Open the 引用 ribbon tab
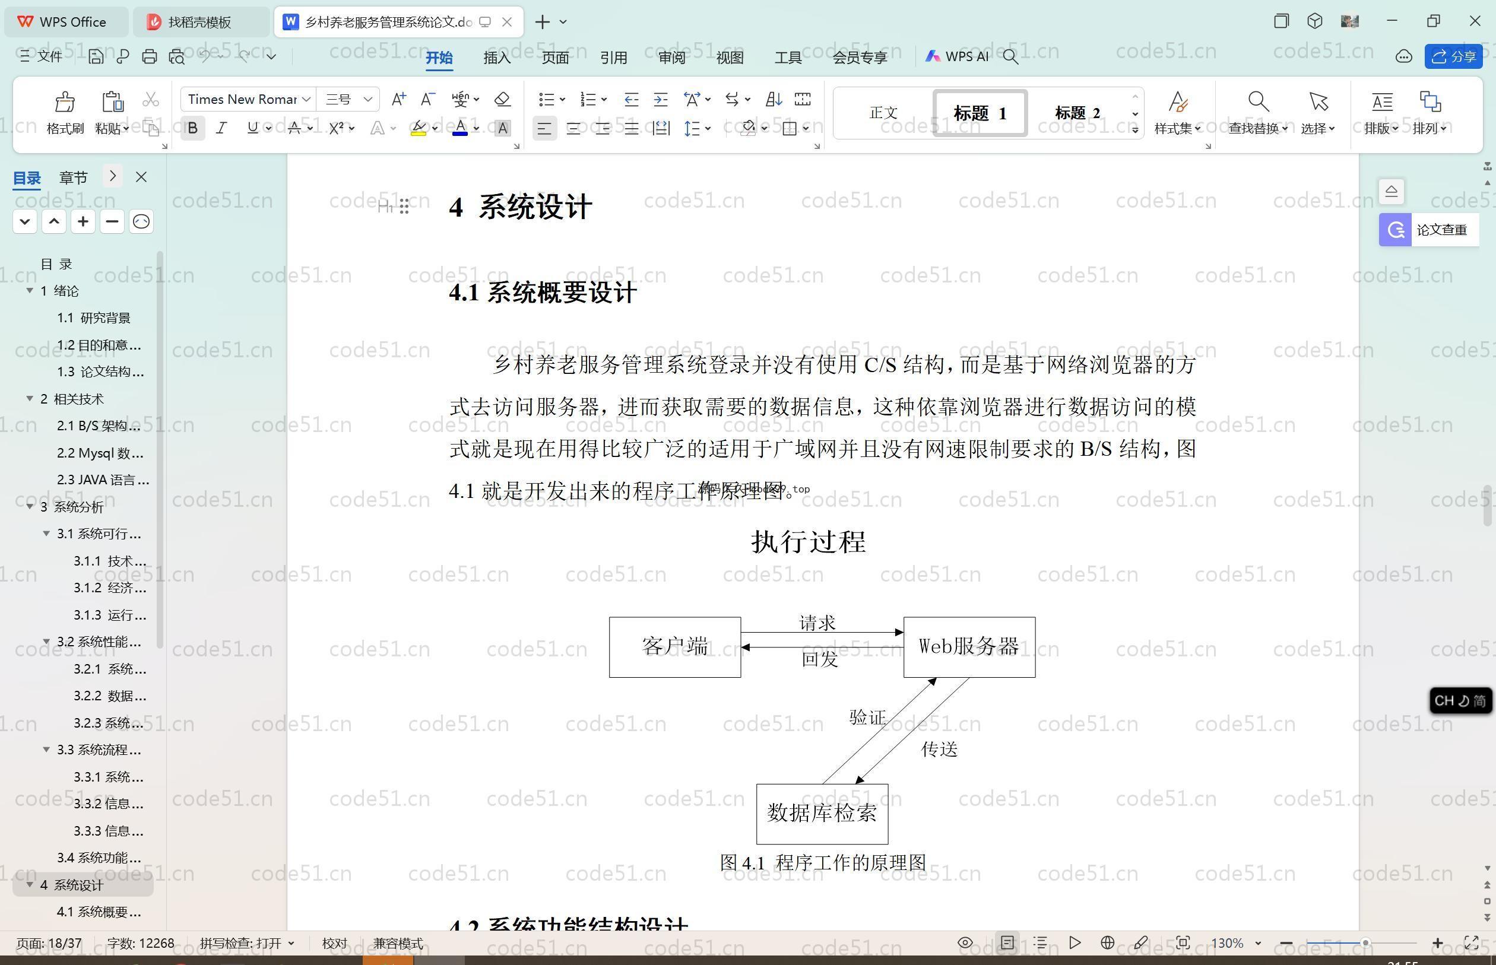This screenshot has height=965, width=1496. click(x=614, y=57)
